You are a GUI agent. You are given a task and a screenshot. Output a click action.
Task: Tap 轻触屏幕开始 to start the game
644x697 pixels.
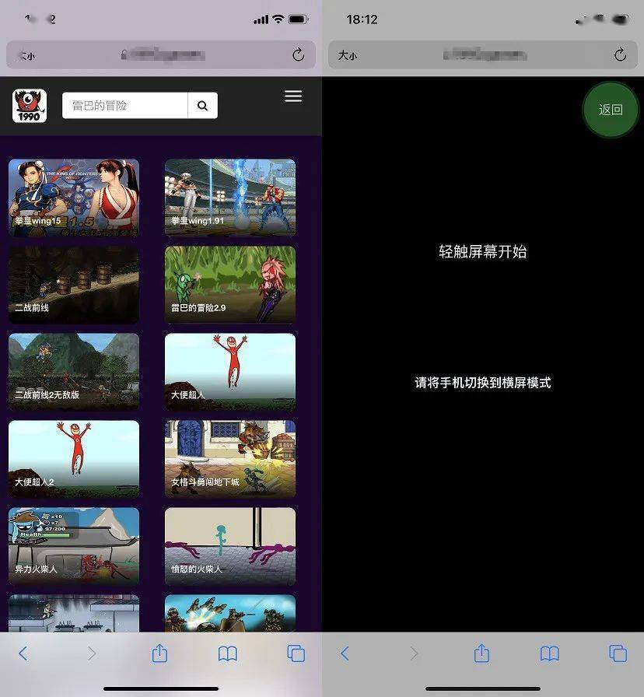pyautogui.click(x=482, y=253)
